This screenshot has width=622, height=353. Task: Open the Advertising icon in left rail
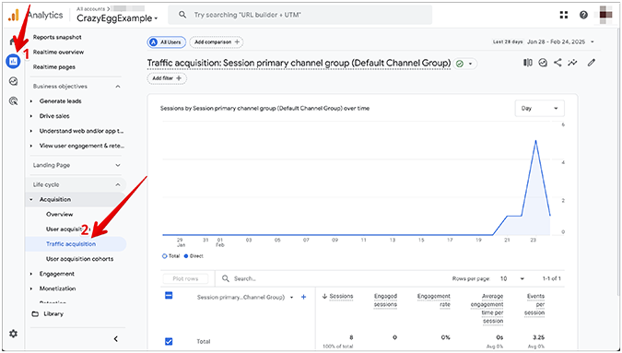tap(13, 101)
